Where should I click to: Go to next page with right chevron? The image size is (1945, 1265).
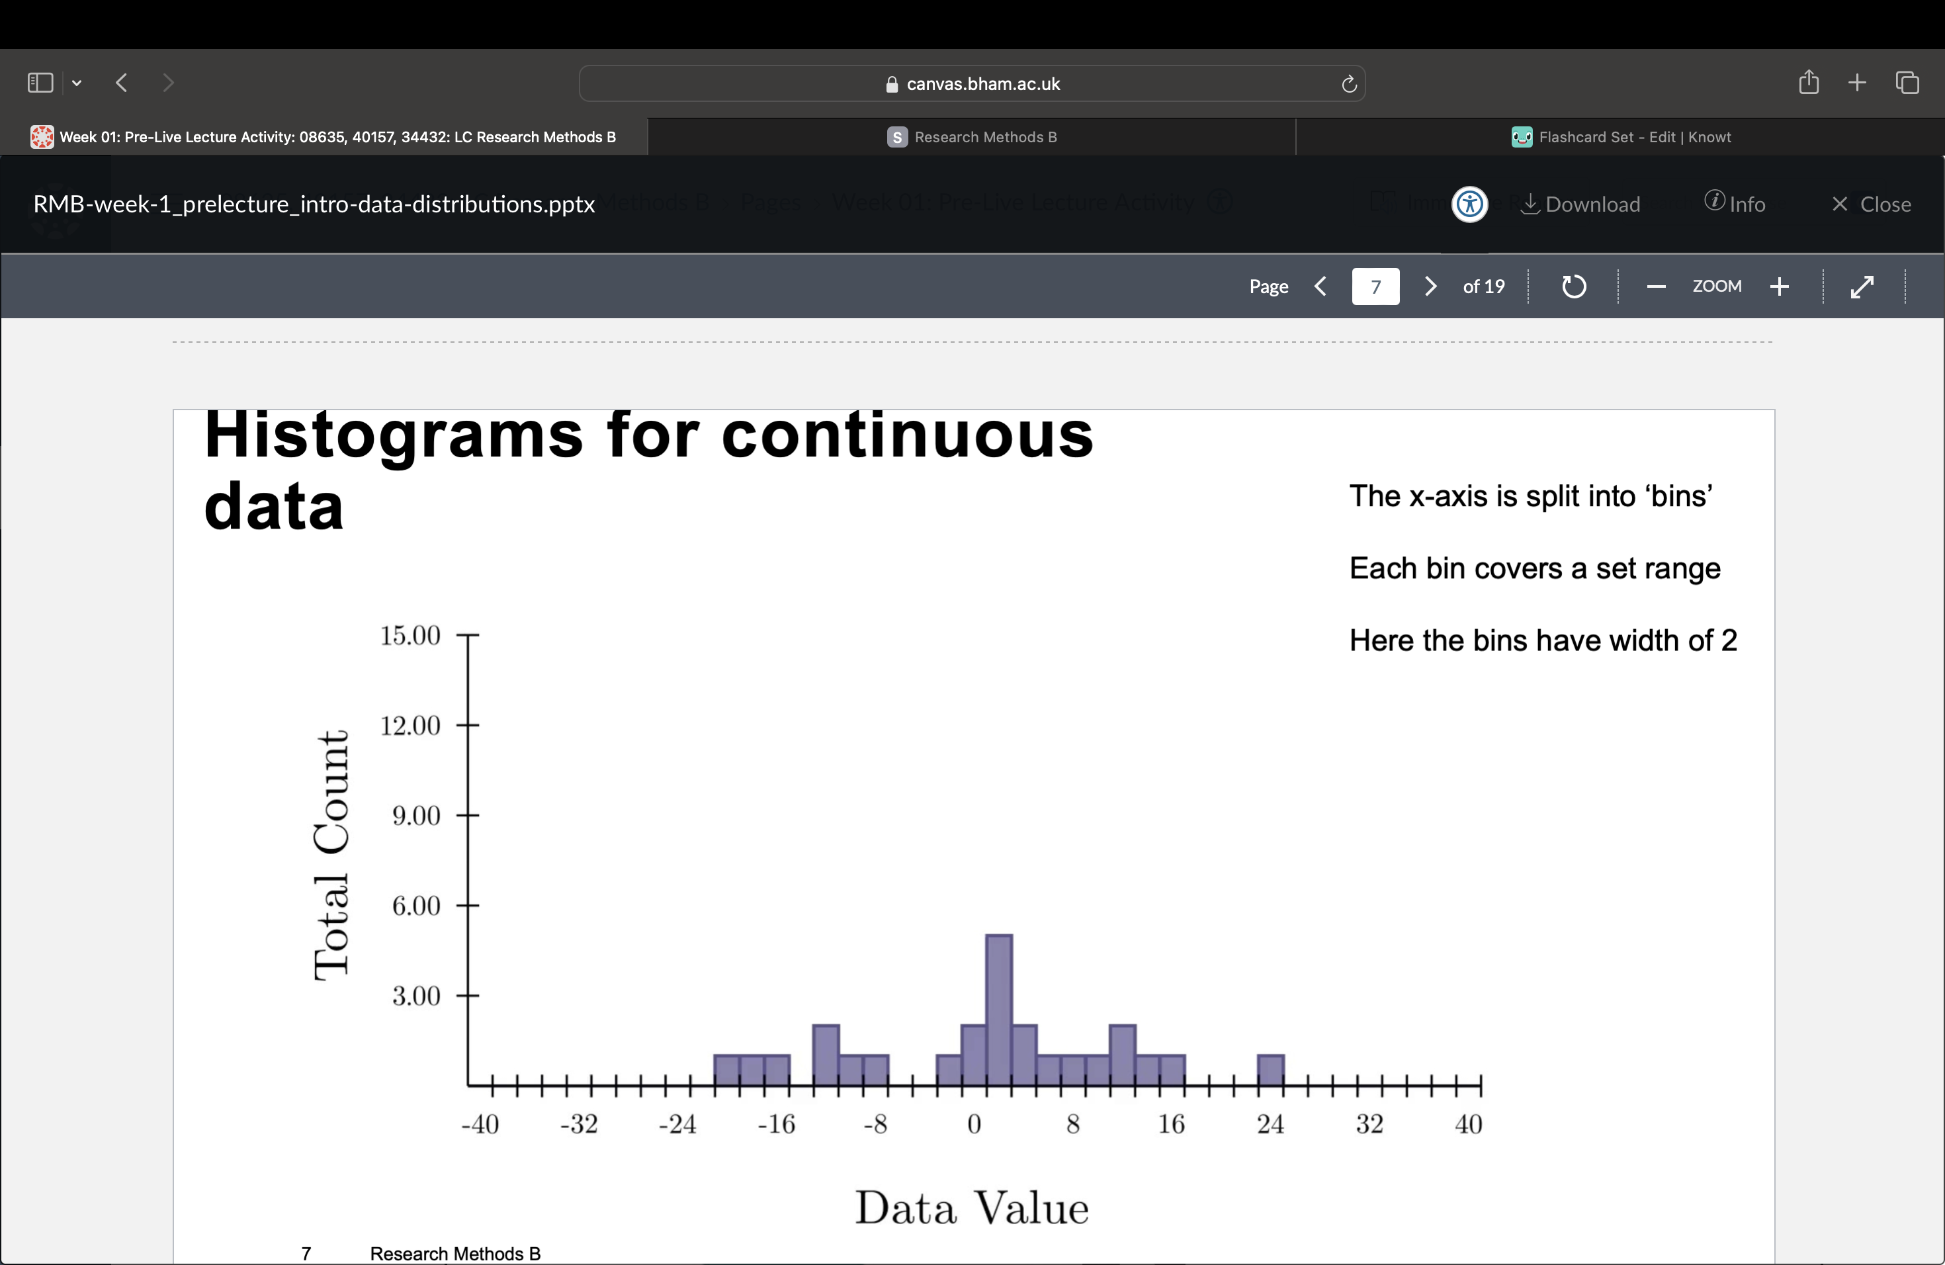pos(1430,286)
